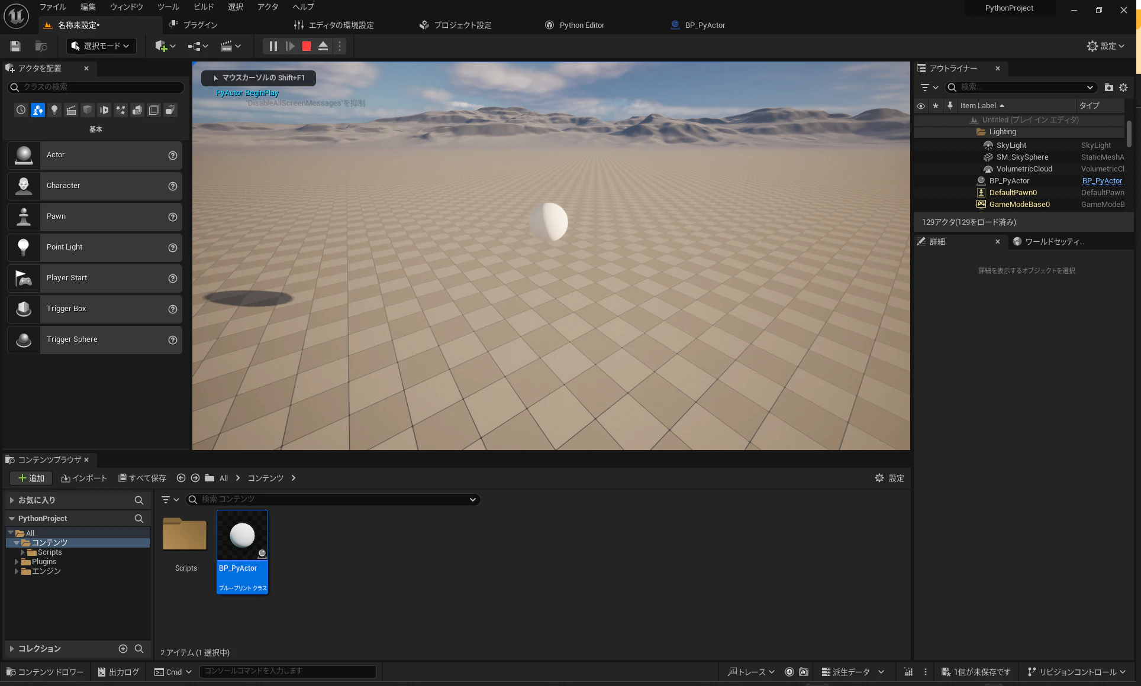Focus the console command input
Viewport: 1141px width, 686px height.
tap(288, 671)
